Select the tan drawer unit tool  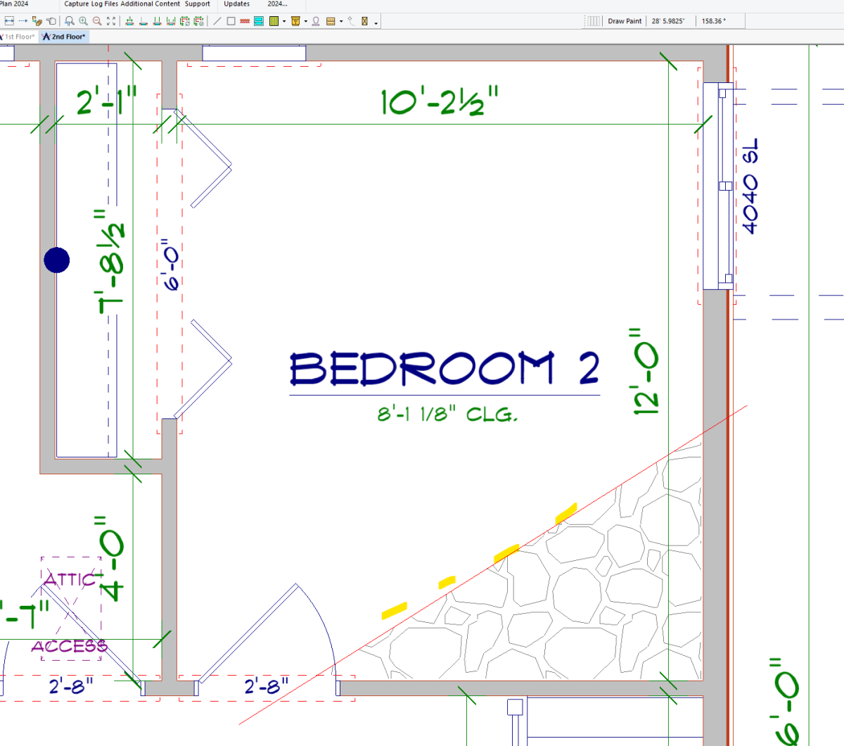click(x=331, y=21)
